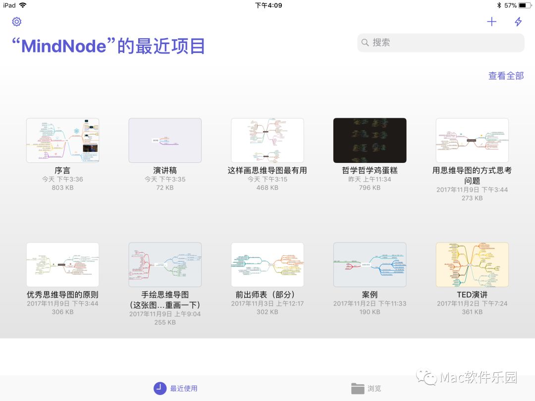Screen dimensions: 535x401
Task: Select the title 手绘思维导图(这张图…重画一下)
Action: tap(165, 300)
